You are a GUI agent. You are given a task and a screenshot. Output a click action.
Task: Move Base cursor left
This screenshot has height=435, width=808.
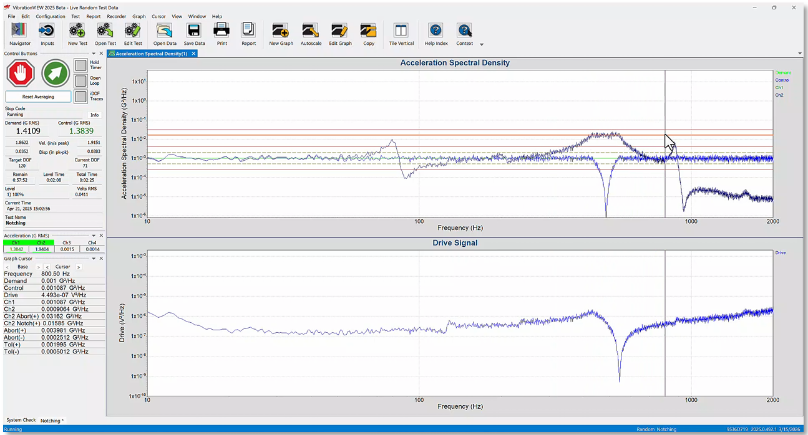[x=7, y=267]
